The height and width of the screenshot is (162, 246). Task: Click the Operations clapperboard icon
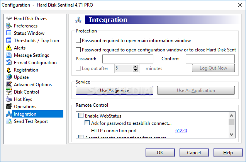coord(9,107)
